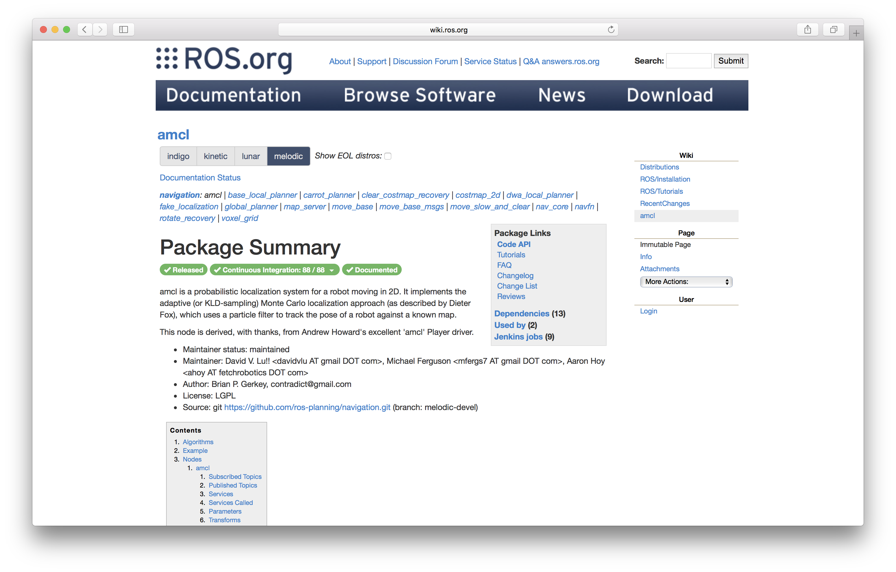896x572 pixels.
Task: Expand the Jenkins jobs (9) list
Action: pos(518,337)
